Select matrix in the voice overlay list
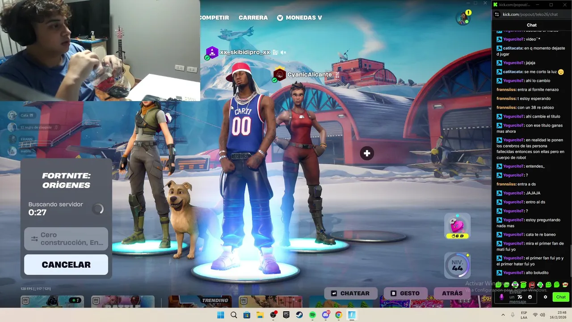Screen dimensions: 572x322 [x=20, y=151]
